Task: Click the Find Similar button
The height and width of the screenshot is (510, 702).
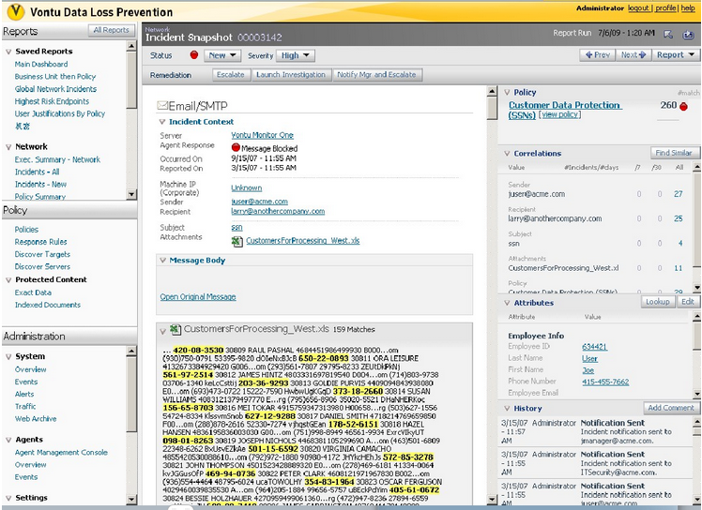Action: (x=674, y=153)
